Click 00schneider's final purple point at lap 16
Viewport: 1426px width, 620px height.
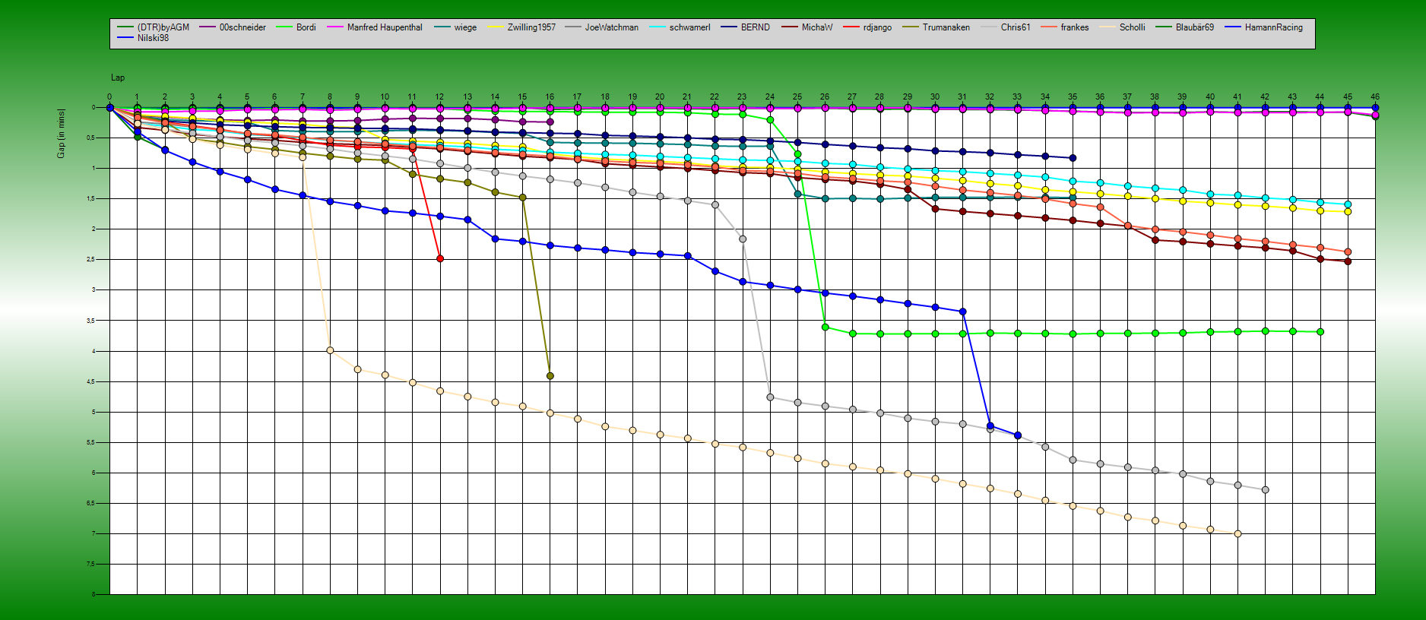[550, 122]
